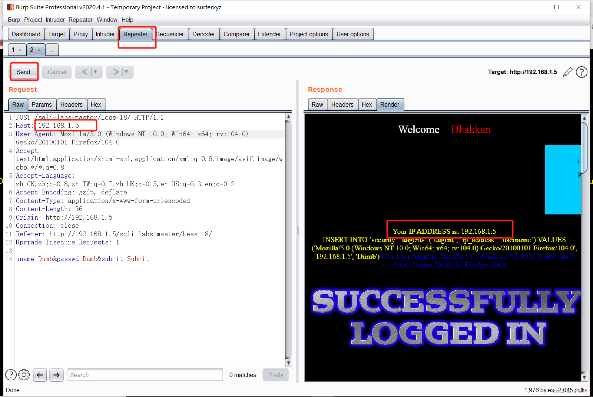Viewport: 593px width, 397px height.
Task: Click the uname=Dumb POST body line
Action: (83, 259)
